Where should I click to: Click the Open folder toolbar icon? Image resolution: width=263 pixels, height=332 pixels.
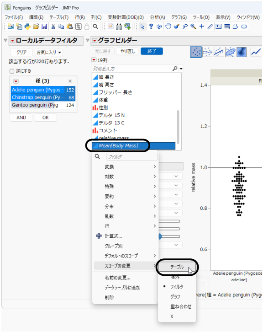(36, 27)
